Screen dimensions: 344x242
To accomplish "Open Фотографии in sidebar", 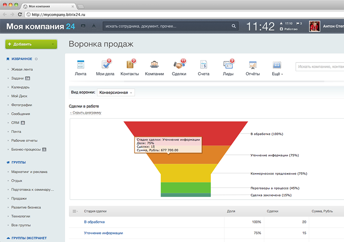I will coord(21,105).
